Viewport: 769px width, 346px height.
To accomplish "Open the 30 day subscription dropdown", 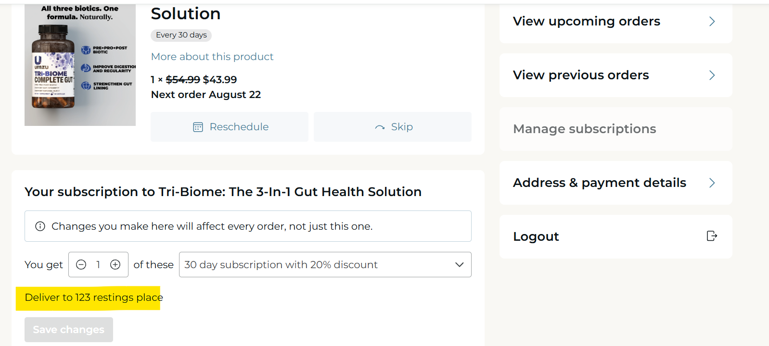I will pos(325,265).
